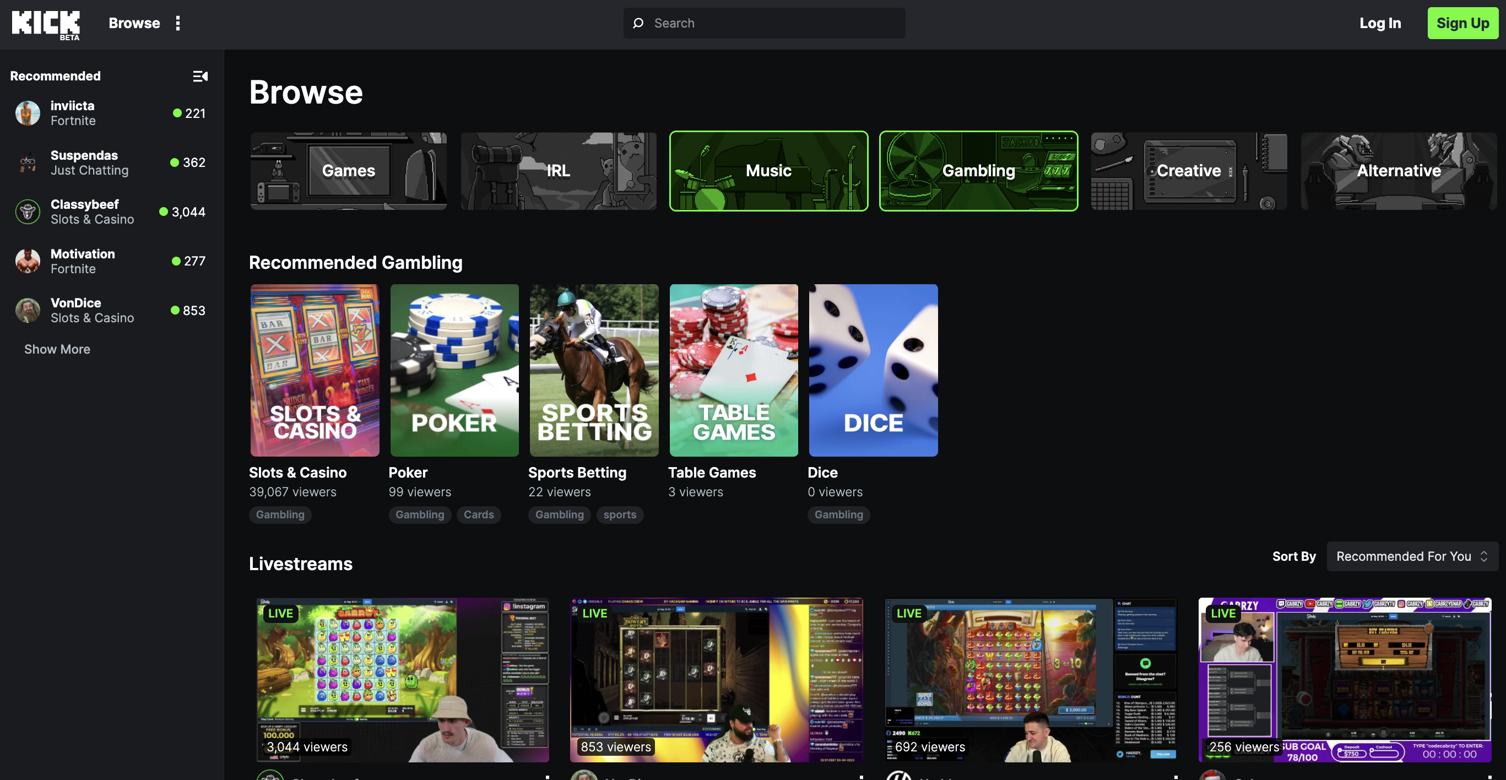1506x780 pixels.
Task: Toggle the Gambling category filter
Action: pos(978,171)
